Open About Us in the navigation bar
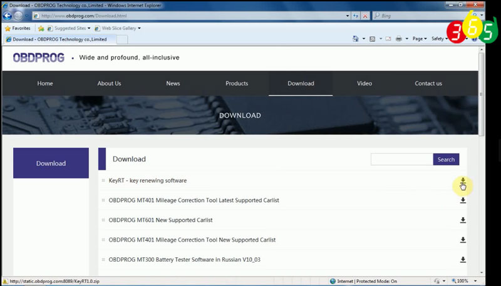The height and width of the screenshot is (286, 501). point(109,83)
